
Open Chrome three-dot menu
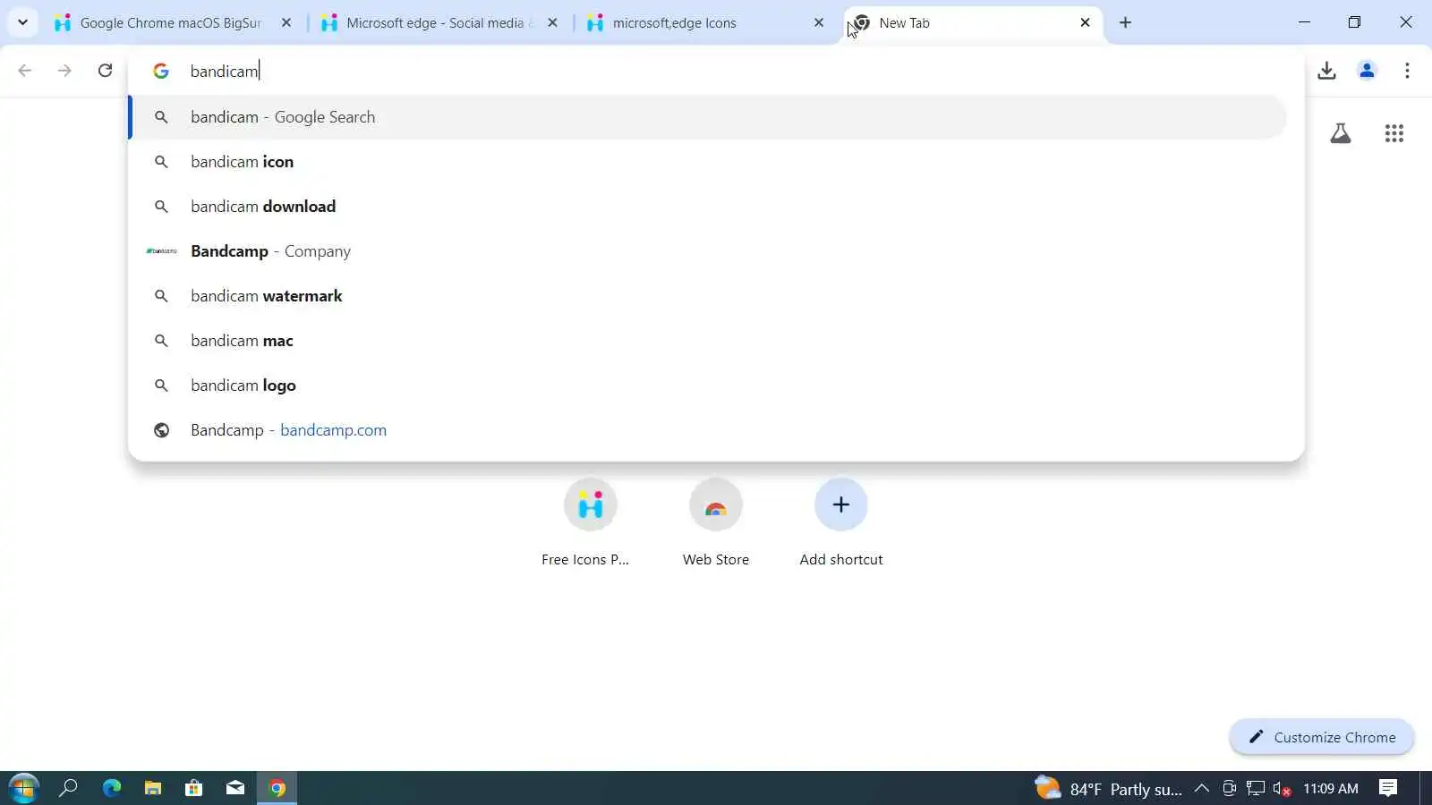(1407, 71)
